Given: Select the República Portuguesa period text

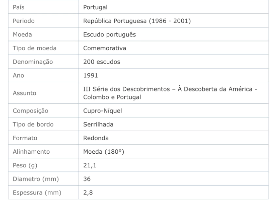Looking at the screenshot, I should pyautogui.click(x=137, y=21).
